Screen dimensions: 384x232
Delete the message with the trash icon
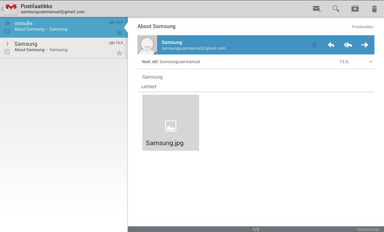(374, 9)
